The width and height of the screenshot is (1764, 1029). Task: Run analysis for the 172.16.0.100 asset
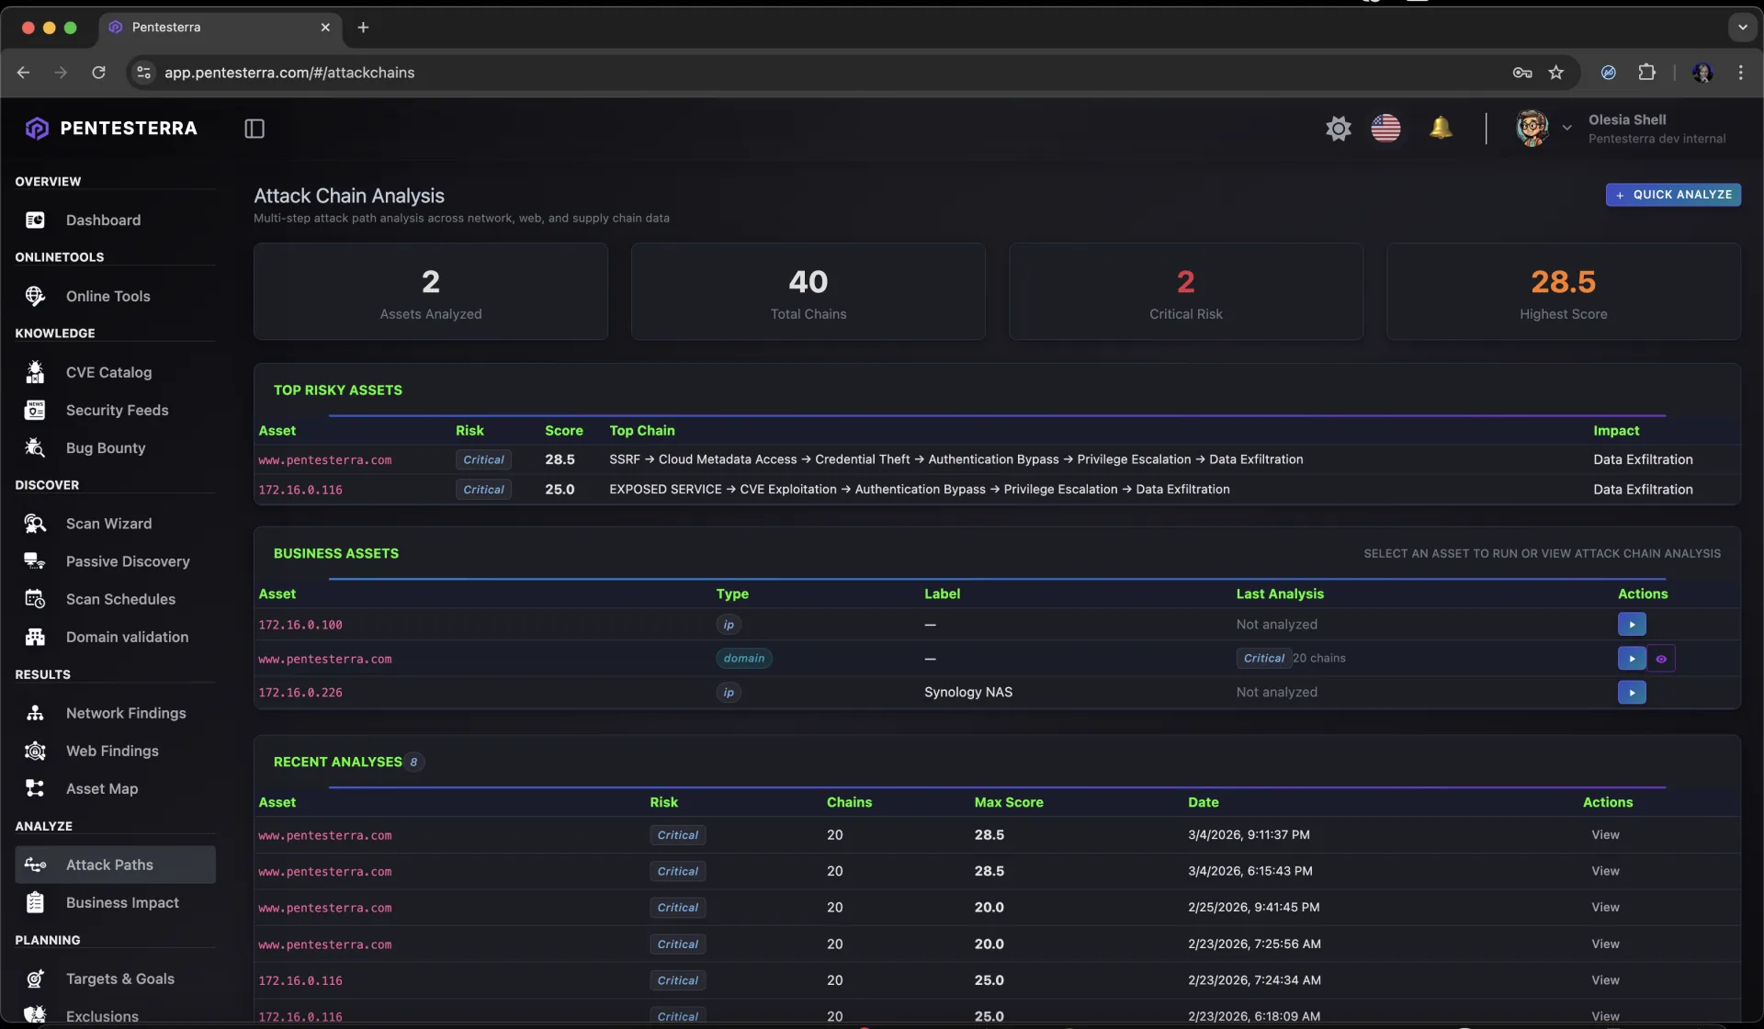(1631, 625)
